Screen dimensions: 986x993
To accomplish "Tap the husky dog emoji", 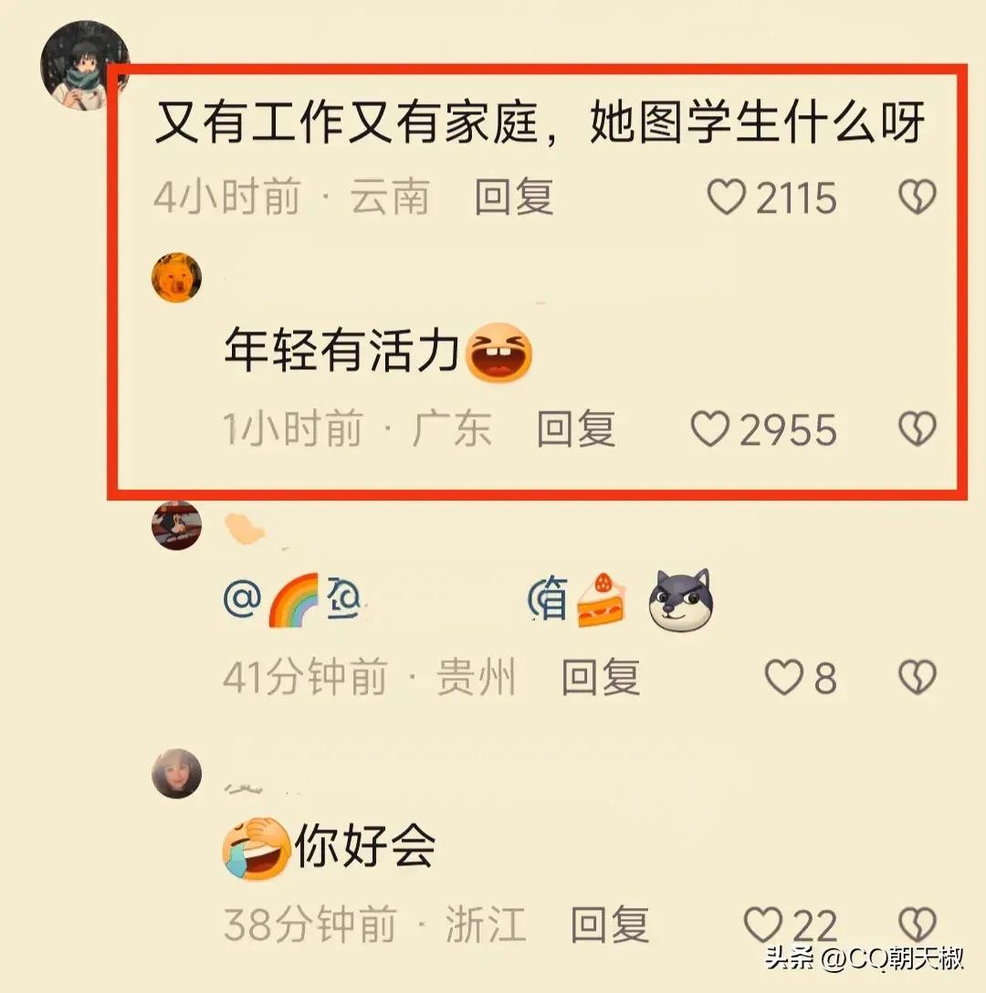I will 681,599.
